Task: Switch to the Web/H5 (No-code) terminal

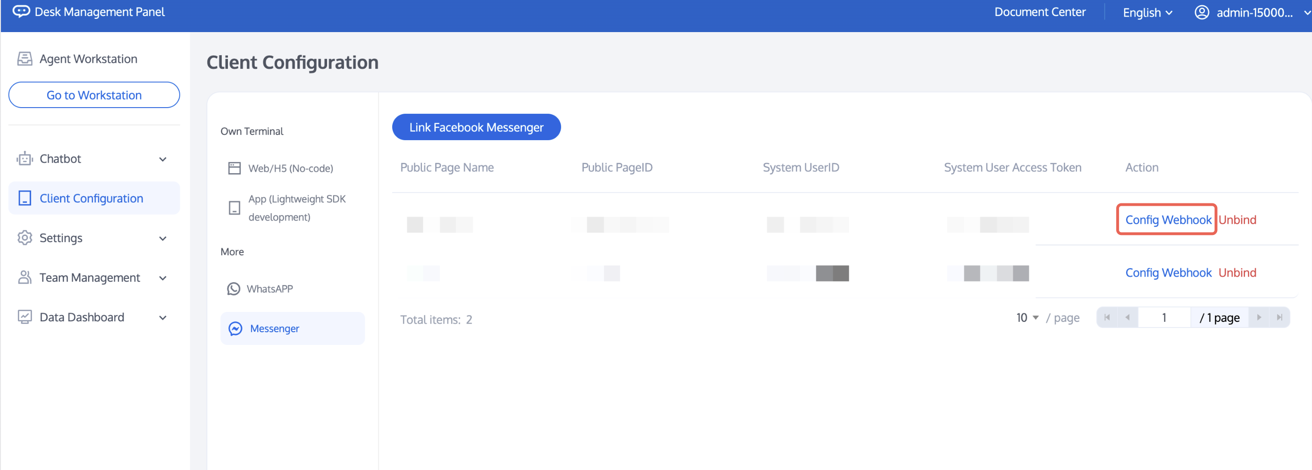Action: pyautogui.click(x=290, y=168)
